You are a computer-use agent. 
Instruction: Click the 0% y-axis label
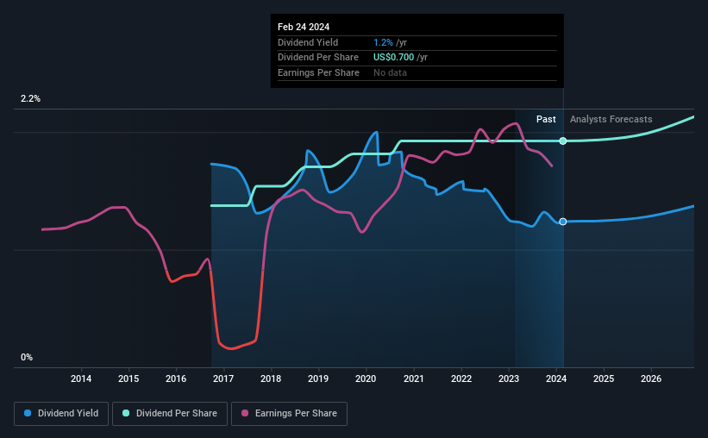coord(27,357)
